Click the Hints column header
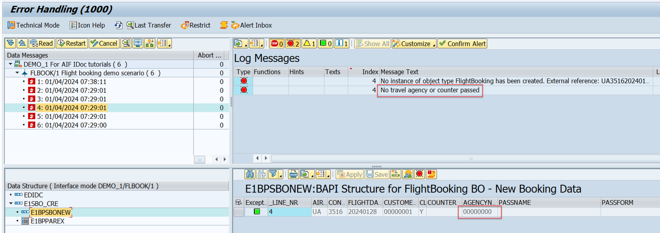Image resolution: width=660 pixels, height=233 pixels. click(x=306, y=72)
